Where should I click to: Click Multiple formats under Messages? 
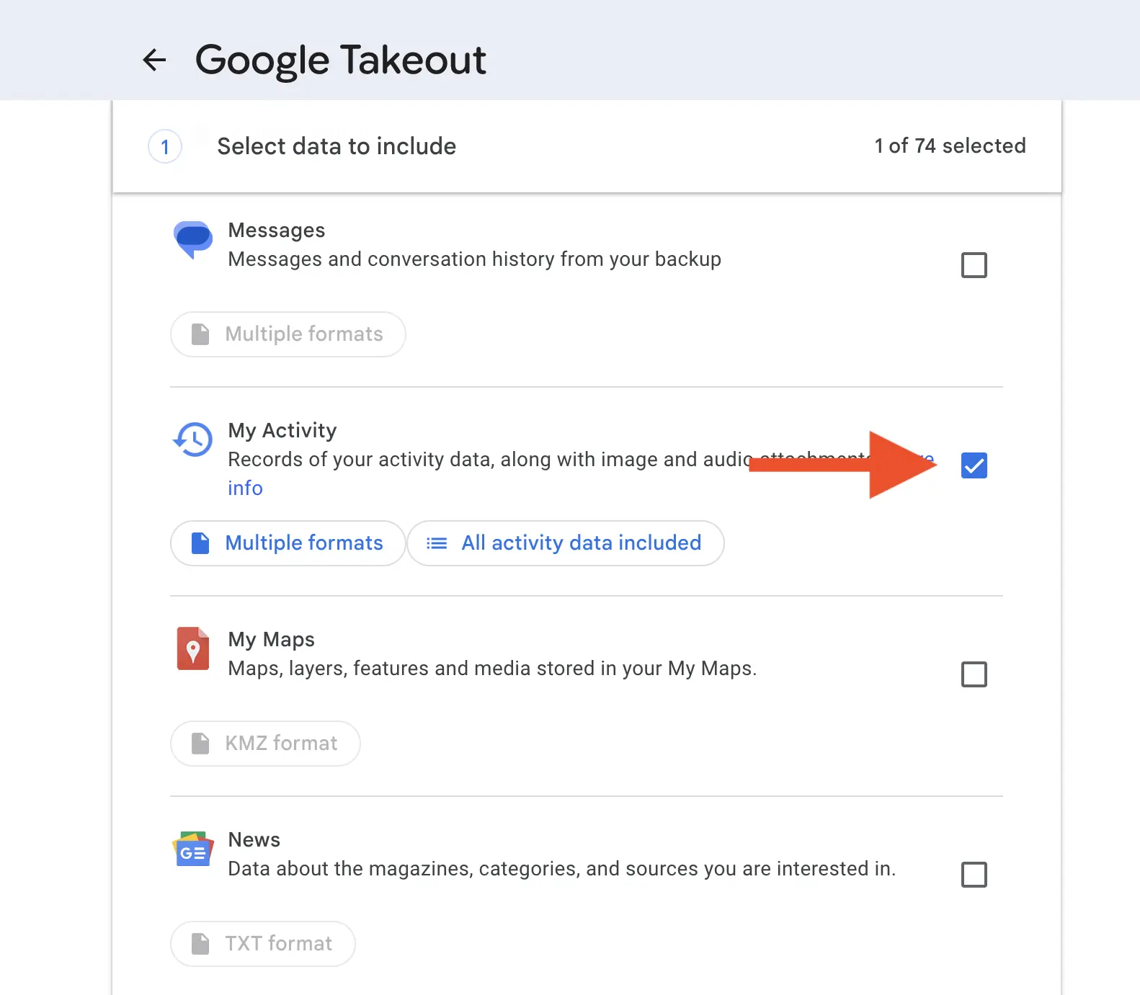pos(288,334)
